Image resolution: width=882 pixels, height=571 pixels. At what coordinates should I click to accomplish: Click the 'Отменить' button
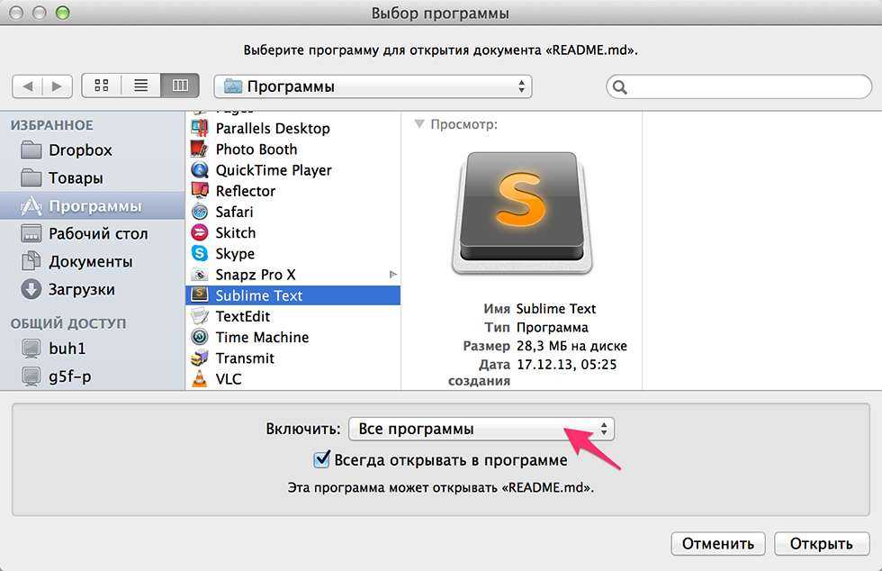pos(717,544)
